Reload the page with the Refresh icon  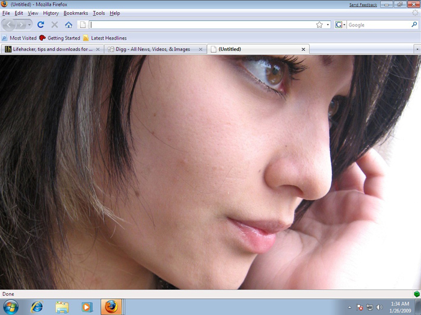pos(41,25)
